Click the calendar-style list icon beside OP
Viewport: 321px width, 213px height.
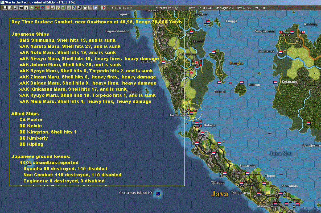[90, 8]
